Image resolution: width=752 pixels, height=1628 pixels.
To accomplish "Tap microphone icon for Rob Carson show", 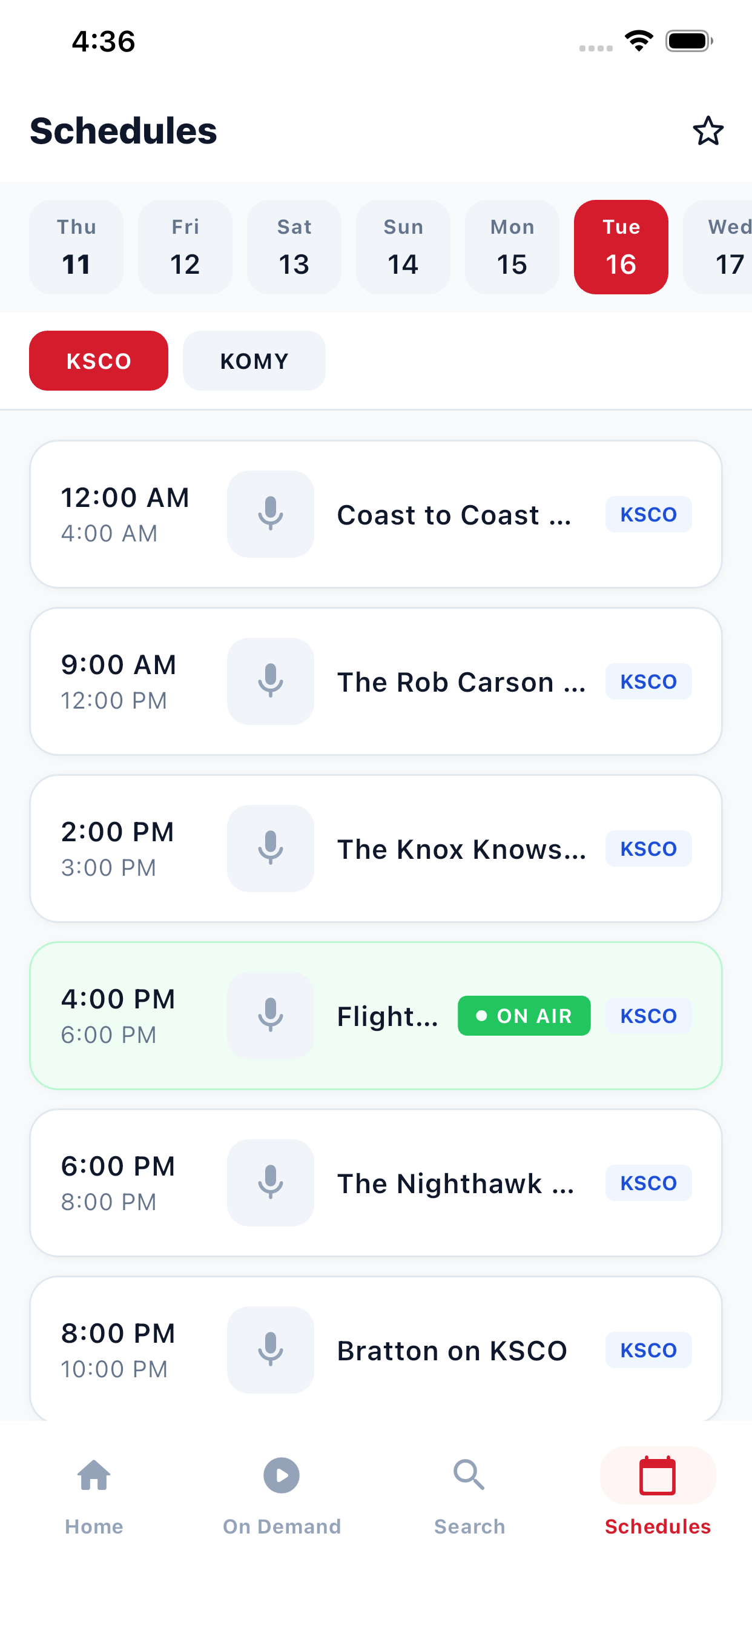I will (271, 681).
